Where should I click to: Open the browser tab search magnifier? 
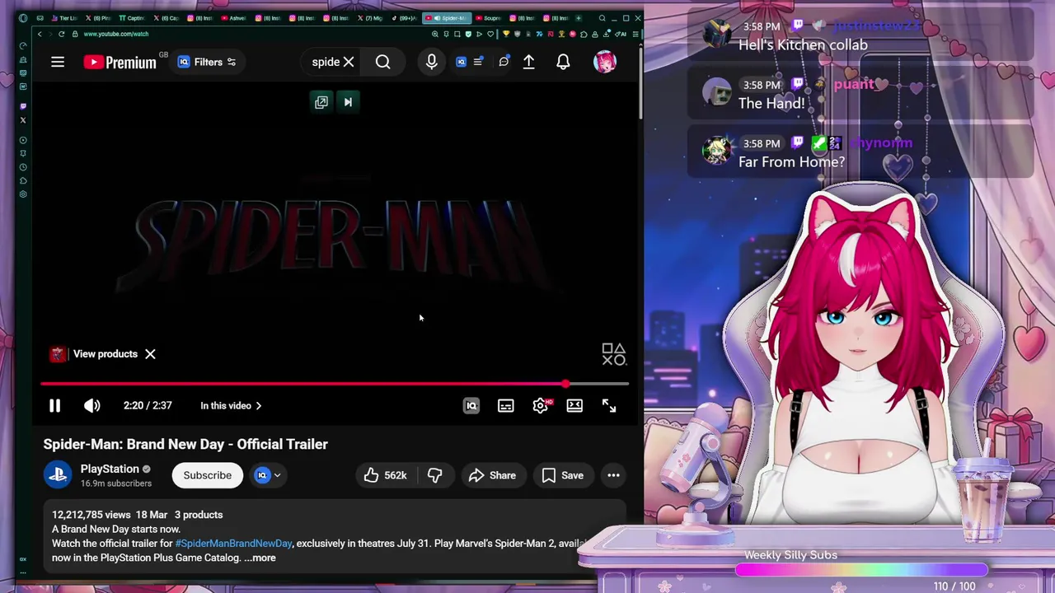pyautogui.click(x=602, y=18)
